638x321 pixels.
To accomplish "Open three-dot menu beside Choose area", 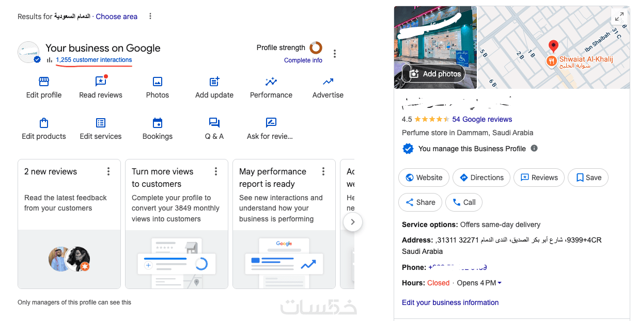I will click(150, 17).
